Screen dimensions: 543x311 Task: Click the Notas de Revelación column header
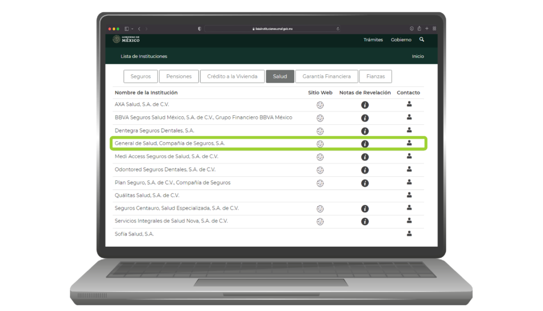coord(365,92)
